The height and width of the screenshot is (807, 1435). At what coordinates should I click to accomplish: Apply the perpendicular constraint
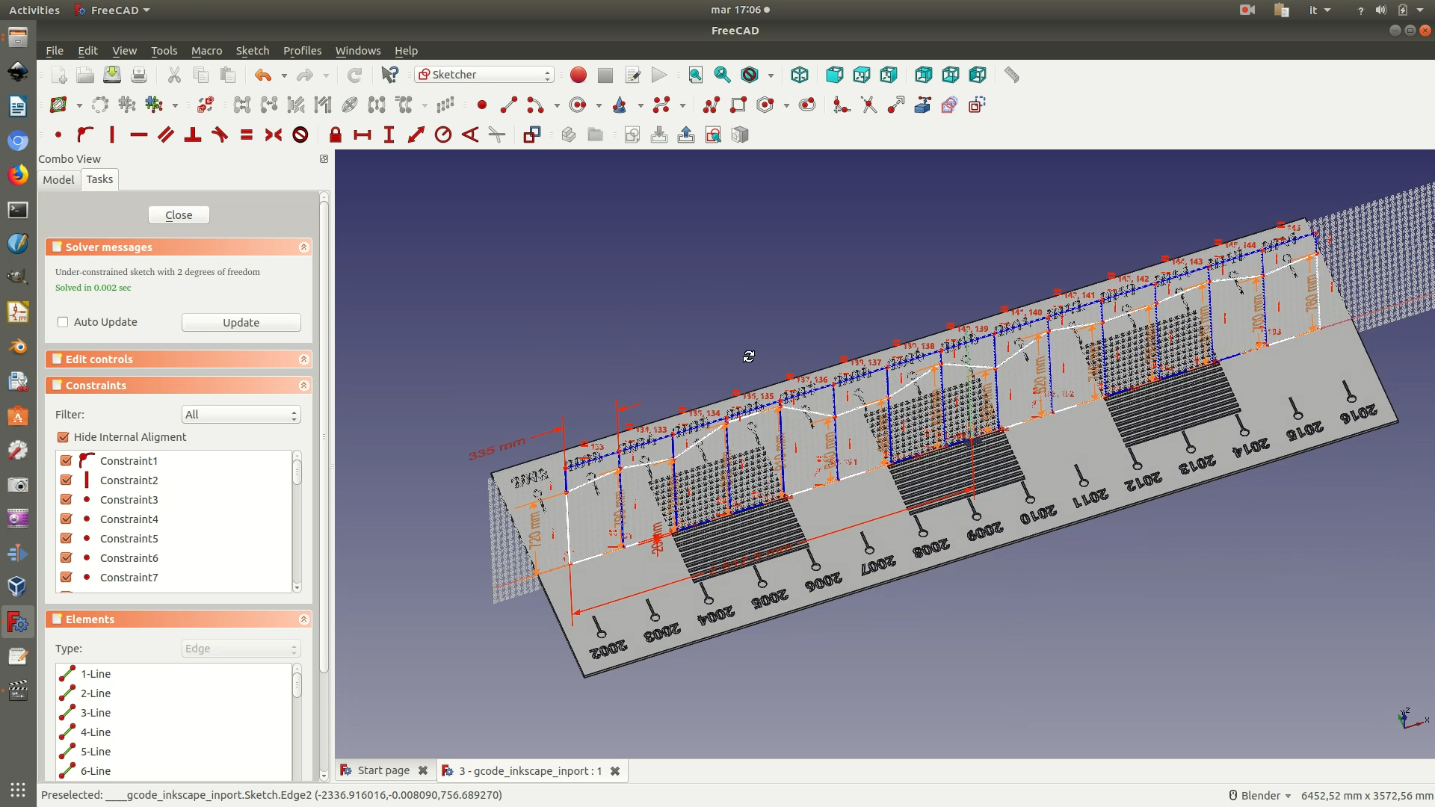tap(193, 135)
